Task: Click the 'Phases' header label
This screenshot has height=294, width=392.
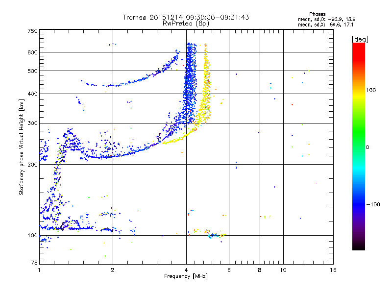Action: tap(317, 14)
